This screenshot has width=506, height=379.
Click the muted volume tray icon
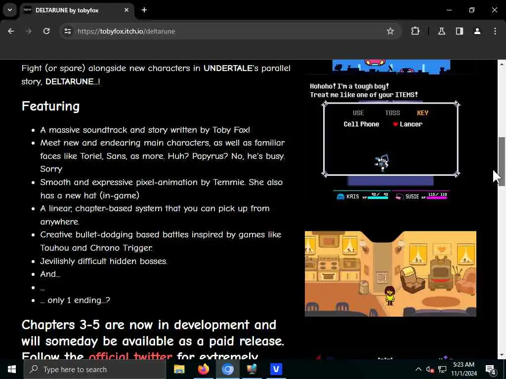click(430, 369)
